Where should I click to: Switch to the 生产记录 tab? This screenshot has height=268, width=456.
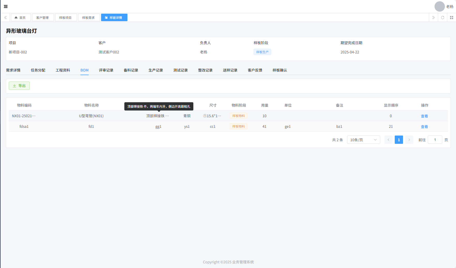coord(156,70)
